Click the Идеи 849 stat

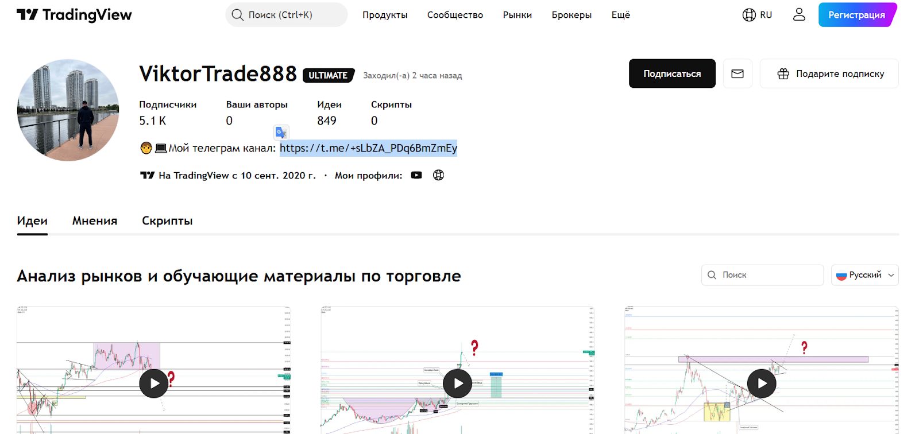329,113
